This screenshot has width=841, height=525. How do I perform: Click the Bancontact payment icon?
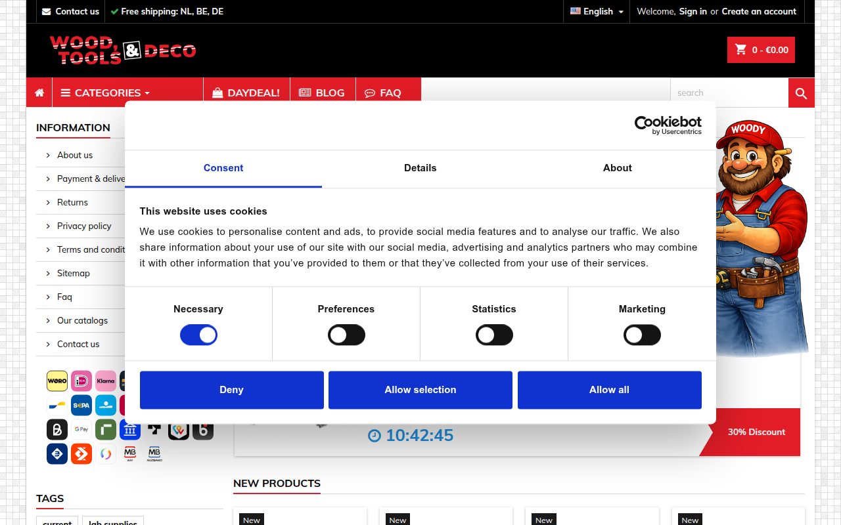click(x=57, y=406)
